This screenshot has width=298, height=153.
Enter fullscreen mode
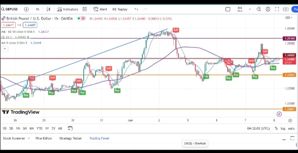pos(277,9)
